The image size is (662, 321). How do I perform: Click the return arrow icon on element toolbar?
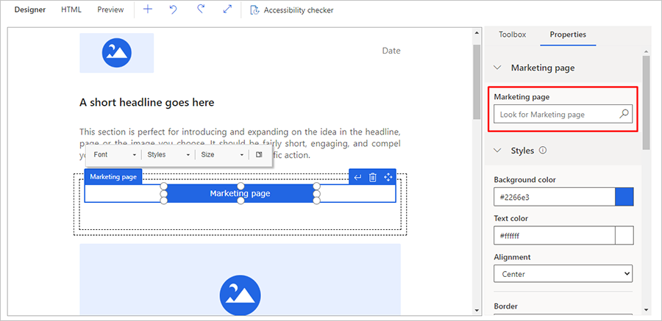click(x=357, y=177)
